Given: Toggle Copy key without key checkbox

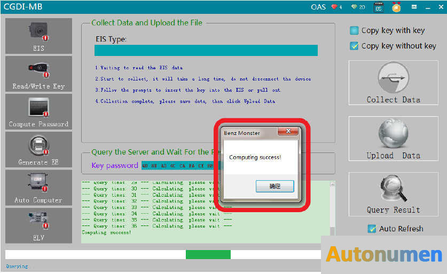Looking at the screenshot, I should [x=354, y=46].
